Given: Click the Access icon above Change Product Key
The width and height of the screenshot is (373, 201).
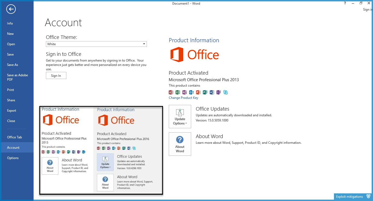Looking at the screenshot, I should 171,92.
